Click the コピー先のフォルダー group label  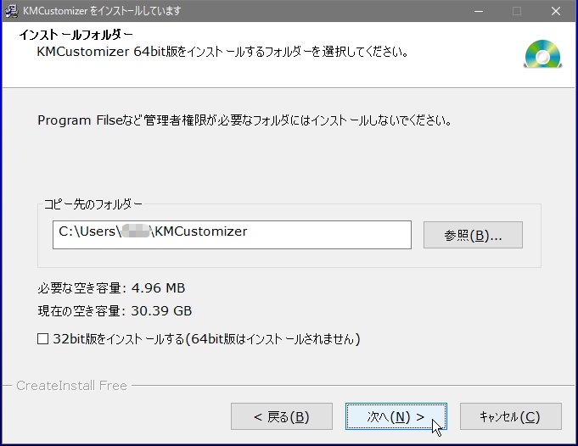93,204
